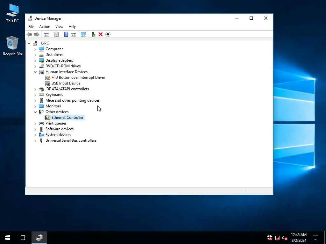The height and width of the screenshot is (244, 326).
Task: Select the Recycle Bin desktop icon
Action: click(x=12, y=46)
